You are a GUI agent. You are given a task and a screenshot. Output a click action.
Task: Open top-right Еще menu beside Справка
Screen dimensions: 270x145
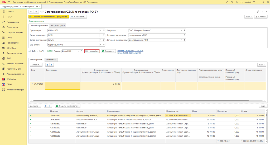click(x=249, y=17)
